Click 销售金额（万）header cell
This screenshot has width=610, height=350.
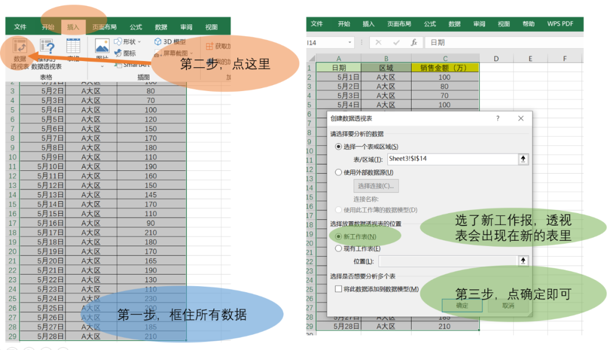click(x=445, y=68)
